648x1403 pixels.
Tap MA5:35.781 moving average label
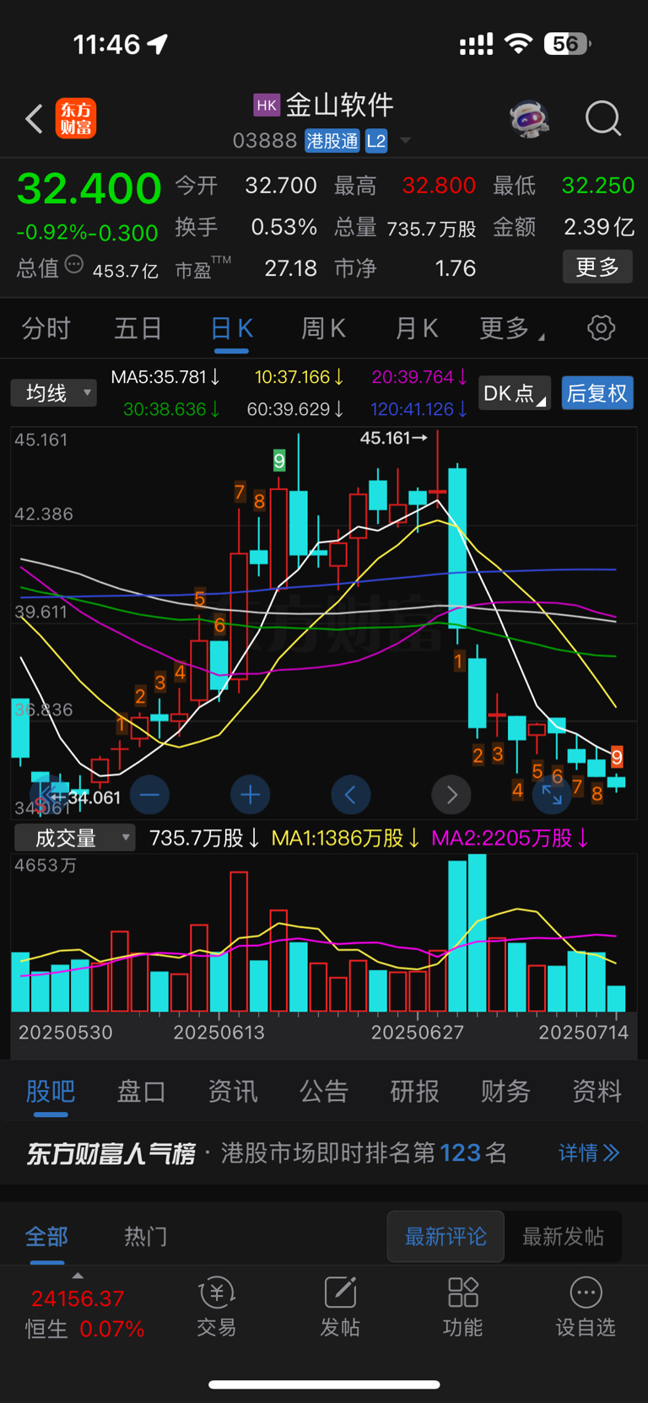(166, 377)
